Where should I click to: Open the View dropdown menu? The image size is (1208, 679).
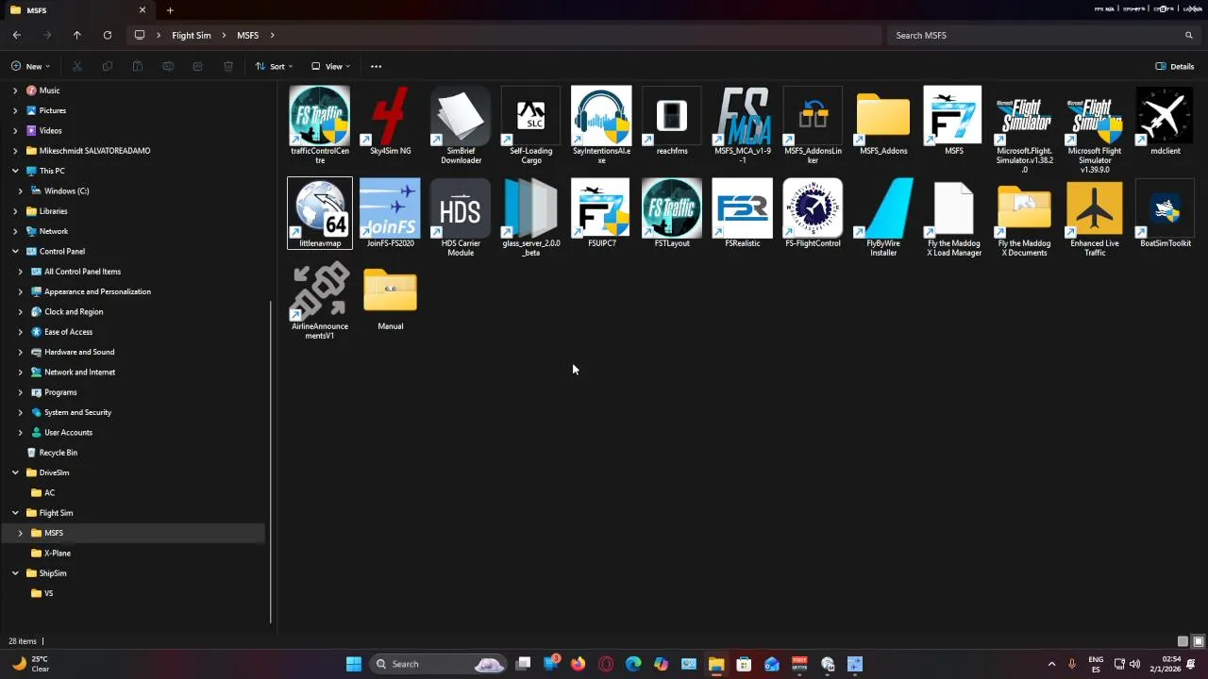(x=331, y=66)
